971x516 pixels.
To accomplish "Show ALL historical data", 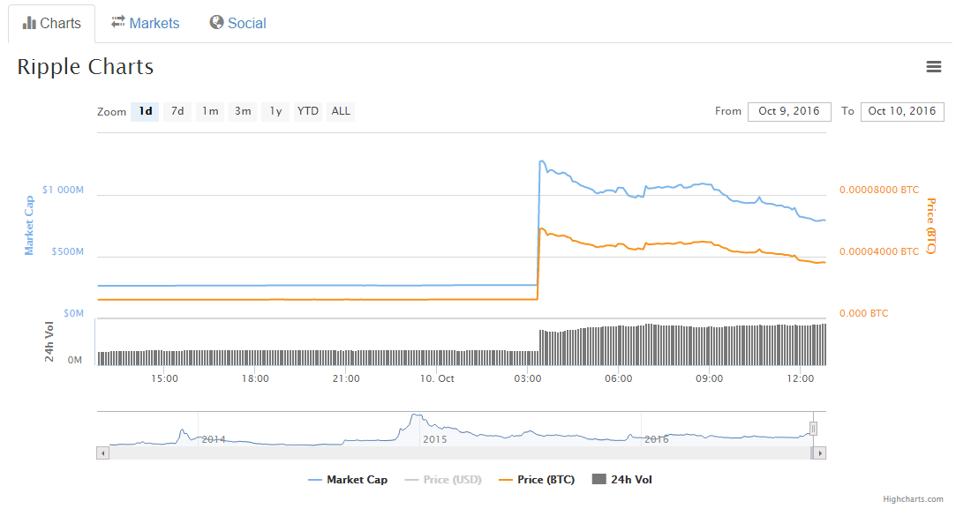I will [x=341, y=111].
